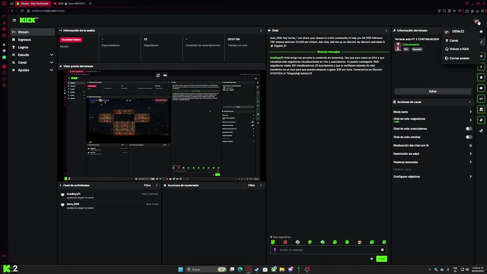The height and width of the screenshot is (274, 487).
Task: Toggle the stream preview play control
Action: (165, 75)
